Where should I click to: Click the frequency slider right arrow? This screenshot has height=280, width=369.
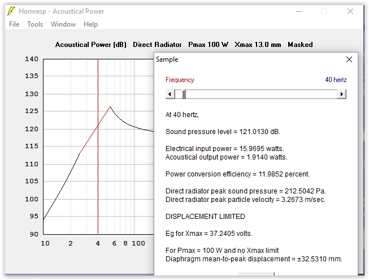tap(342, 94)
